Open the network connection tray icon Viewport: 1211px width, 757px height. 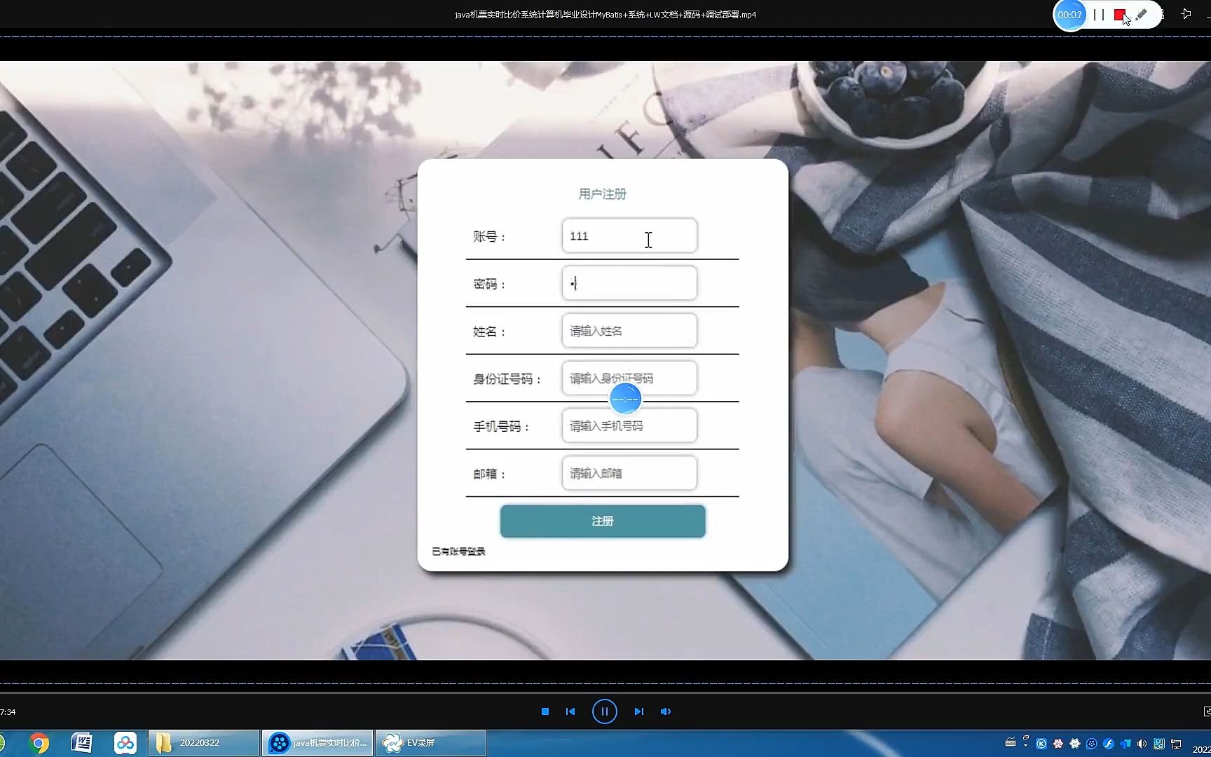[1176, 744]
